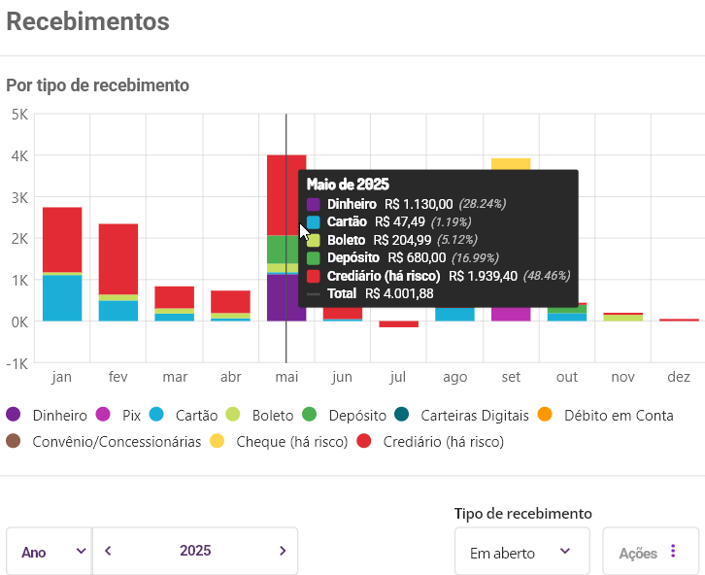Open the Ações menu button

click(x=651, y=552)
